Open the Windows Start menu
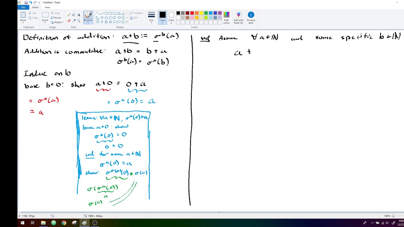The height and width of the screenshot is (227, 404). (22, 223)
